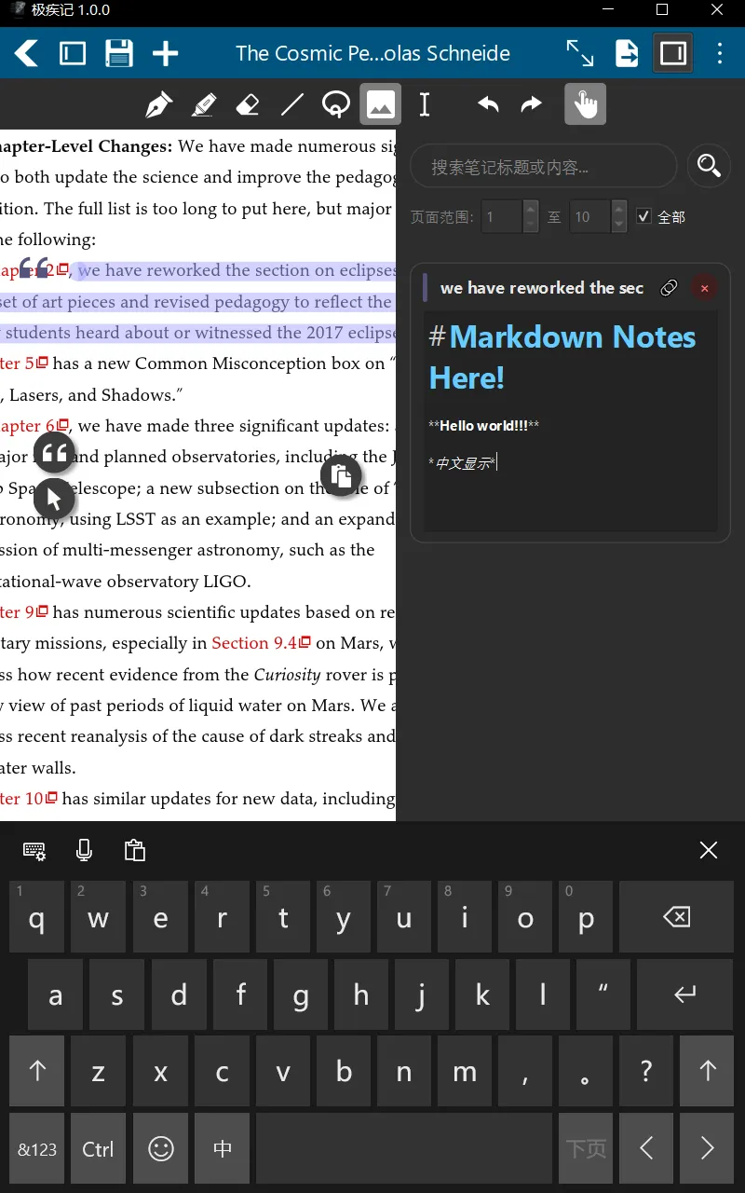The height and width of the screenshot is (1193, 745).
Task: Save the document with floppy disk icon
Action: pos(119,53)
